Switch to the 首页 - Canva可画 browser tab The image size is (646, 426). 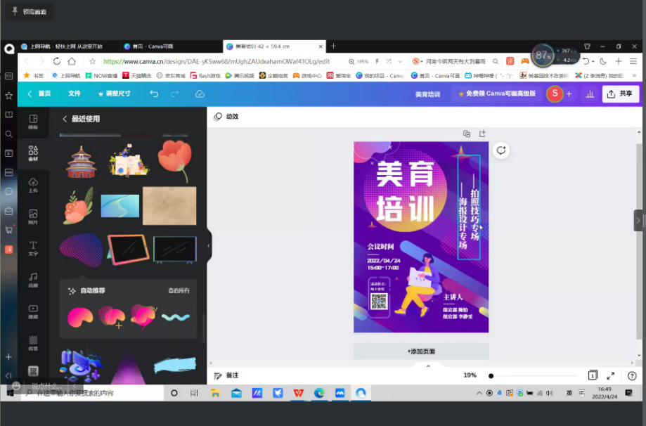click(x=151, y=46)
